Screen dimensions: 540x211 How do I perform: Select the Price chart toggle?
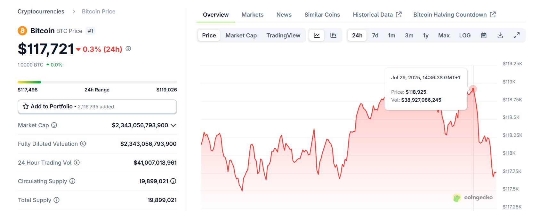tap(209, 35)
